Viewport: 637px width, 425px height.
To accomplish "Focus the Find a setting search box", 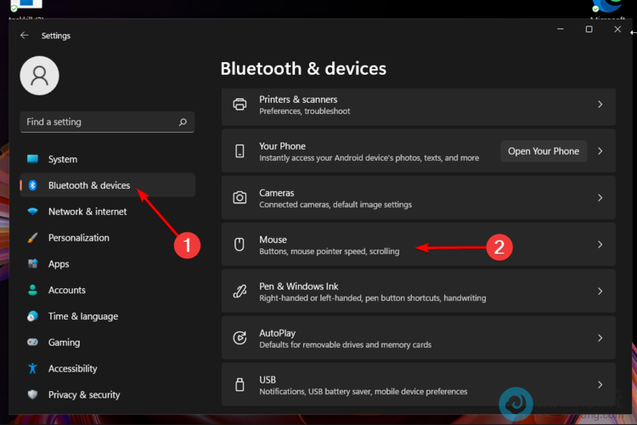I will [x=98, y=122].
